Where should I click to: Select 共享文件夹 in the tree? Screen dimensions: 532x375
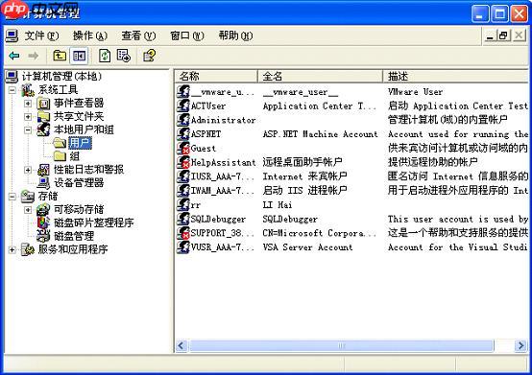[79, 117]
